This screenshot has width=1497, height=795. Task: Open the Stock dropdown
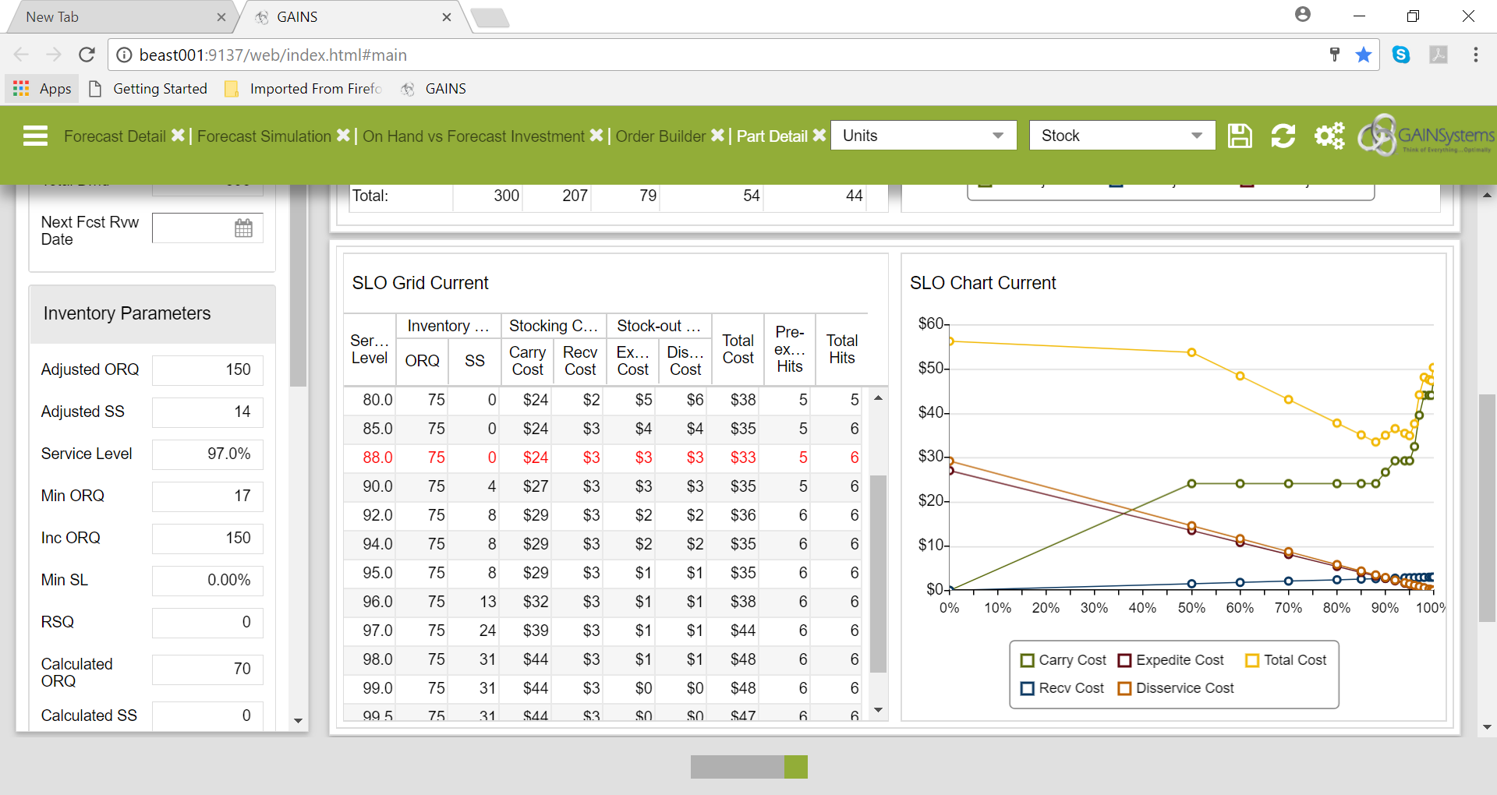pos(1121,135)
